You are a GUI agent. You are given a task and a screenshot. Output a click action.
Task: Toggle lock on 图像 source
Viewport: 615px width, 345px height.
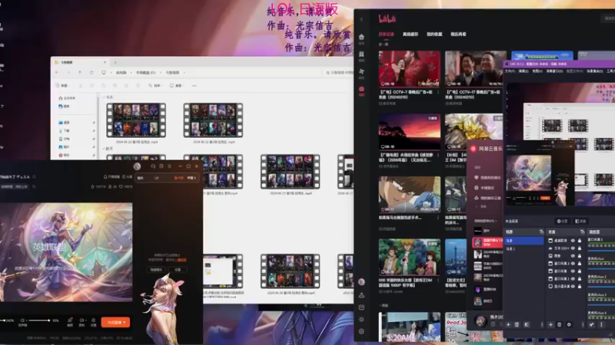pos(580,256)
